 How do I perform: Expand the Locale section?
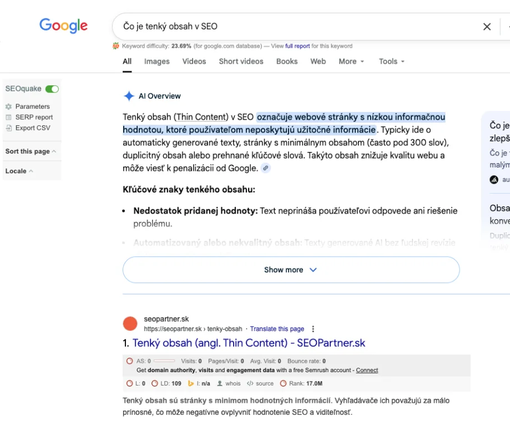(19, 171)
